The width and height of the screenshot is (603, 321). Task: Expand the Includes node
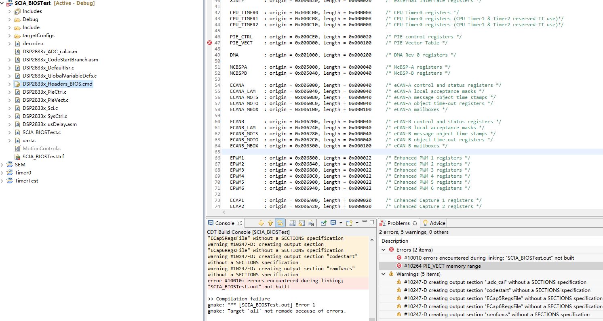click(10, 11)
